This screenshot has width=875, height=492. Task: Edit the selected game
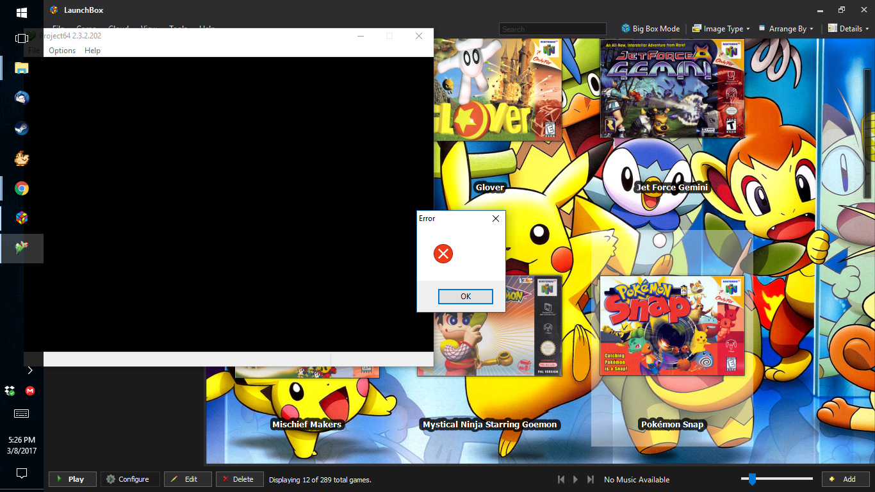188,479
